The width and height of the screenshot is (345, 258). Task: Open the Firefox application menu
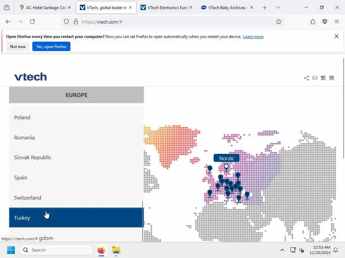(x=337, y=21)
